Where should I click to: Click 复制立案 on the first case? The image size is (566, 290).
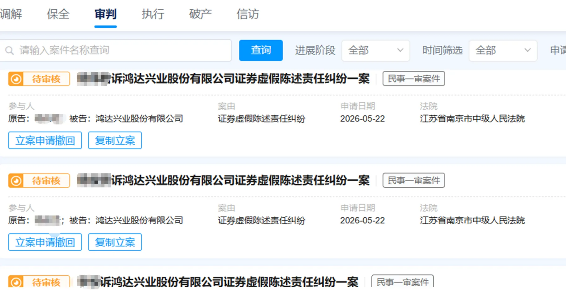[x=115, y=140]
